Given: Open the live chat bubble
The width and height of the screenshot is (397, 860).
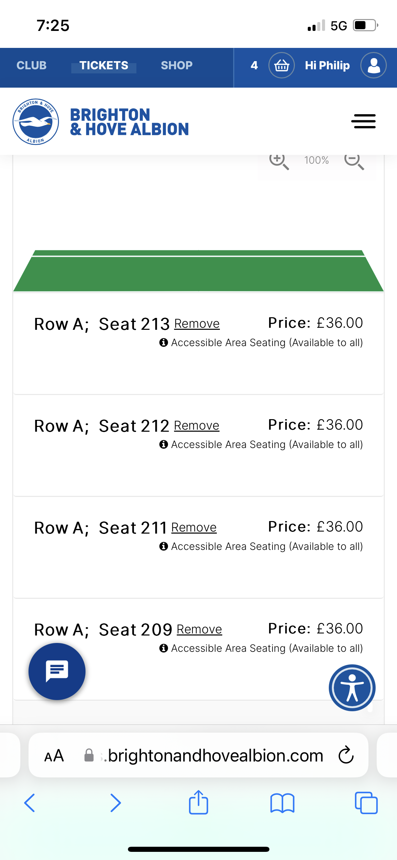Looking at the screenshot, I should coord(57,671).
